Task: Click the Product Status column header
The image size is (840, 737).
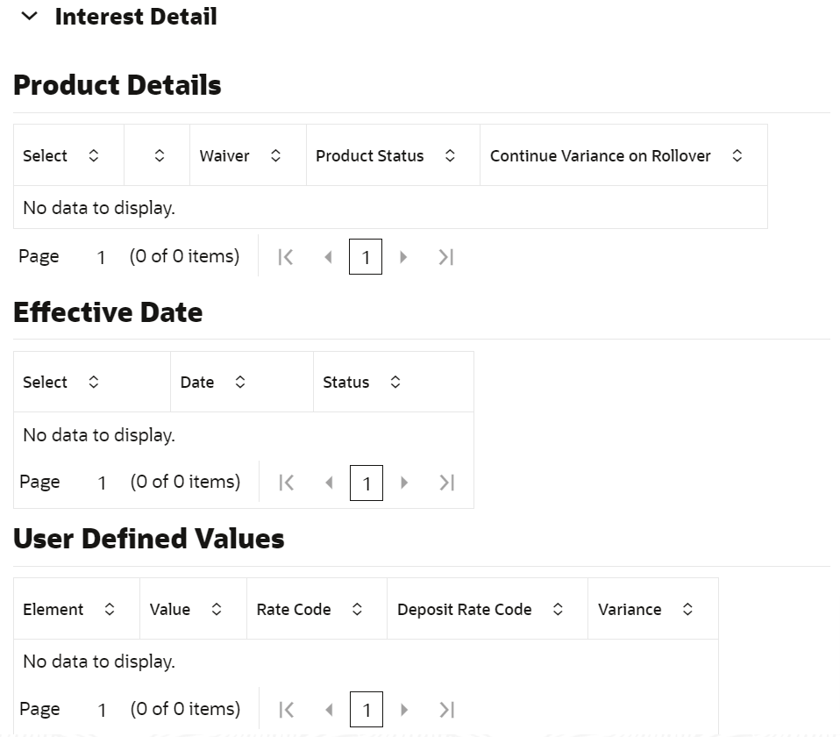Action: (x=370, y=155)
